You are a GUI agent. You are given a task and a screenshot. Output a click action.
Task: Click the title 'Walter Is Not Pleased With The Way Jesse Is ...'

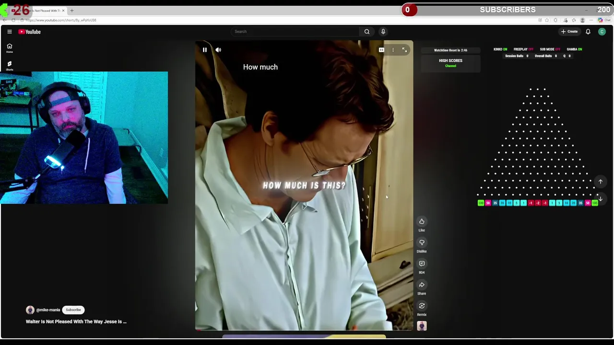[x=76, y=322]
